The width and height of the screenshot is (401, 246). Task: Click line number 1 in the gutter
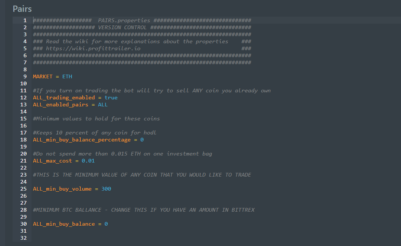[x=25, y=20]
